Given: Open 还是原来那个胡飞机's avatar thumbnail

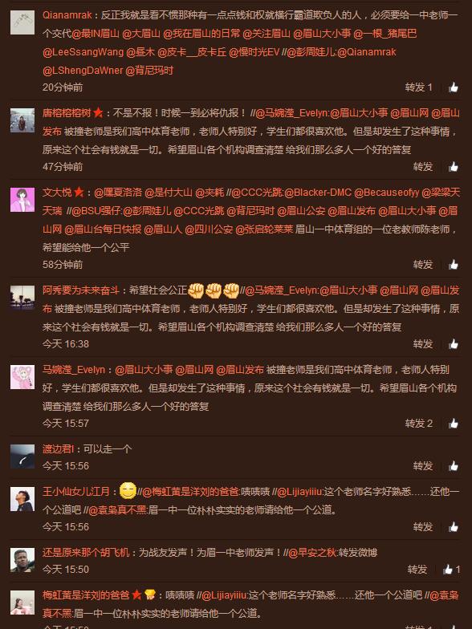Looking at the screenshot, I should click(22, 560).
